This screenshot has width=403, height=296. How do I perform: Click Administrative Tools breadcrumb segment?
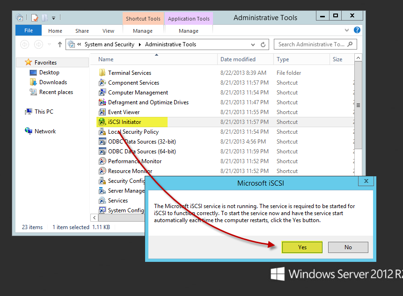pos(170,44)
